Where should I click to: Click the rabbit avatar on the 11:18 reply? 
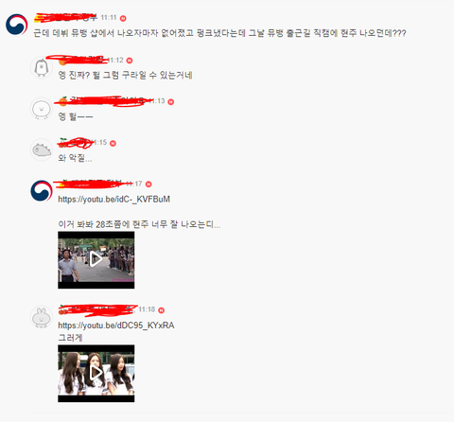pos(42,317)
